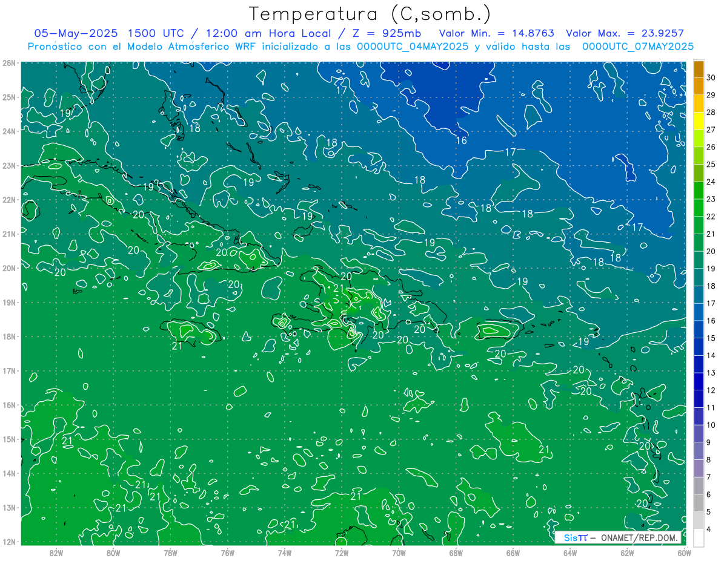Click the color scale's '8' value
Image resolution: width=727 pixels, height=561 pixels.
709,459
